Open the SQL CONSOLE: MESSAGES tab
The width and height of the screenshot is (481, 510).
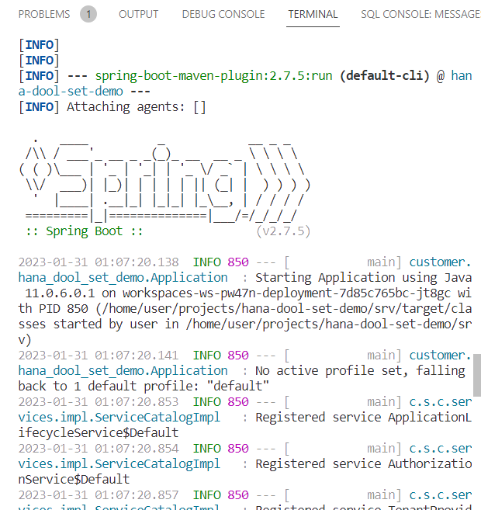coord(420,14)
